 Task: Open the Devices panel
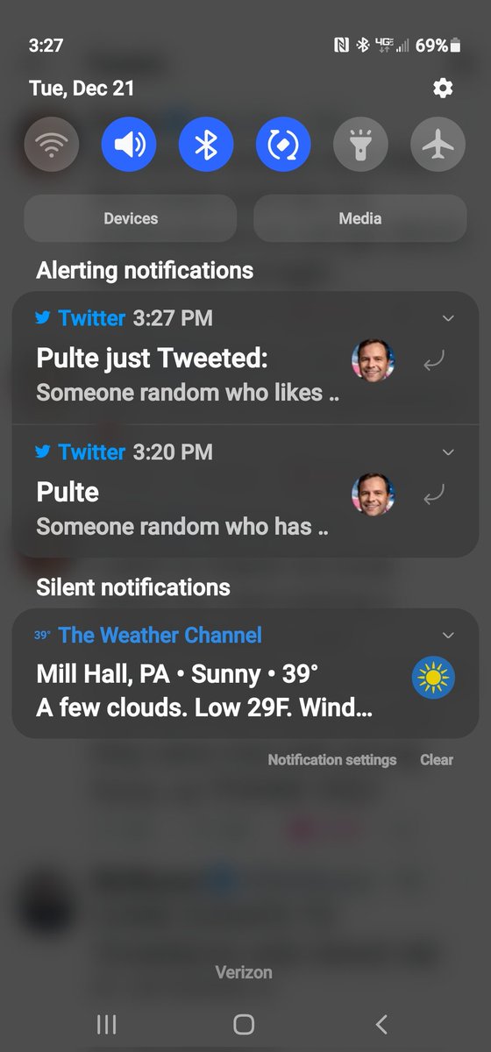131,218
